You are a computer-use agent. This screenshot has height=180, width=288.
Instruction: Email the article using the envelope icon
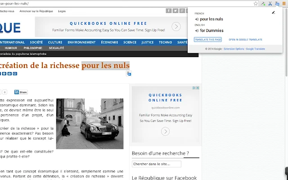click(15, 74)
